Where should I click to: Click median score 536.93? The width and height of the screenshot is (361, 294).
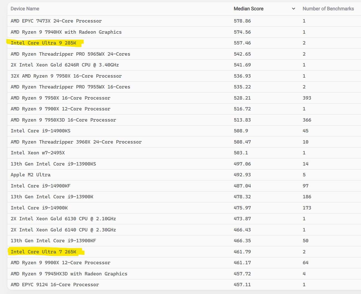(x=242, y=76)
